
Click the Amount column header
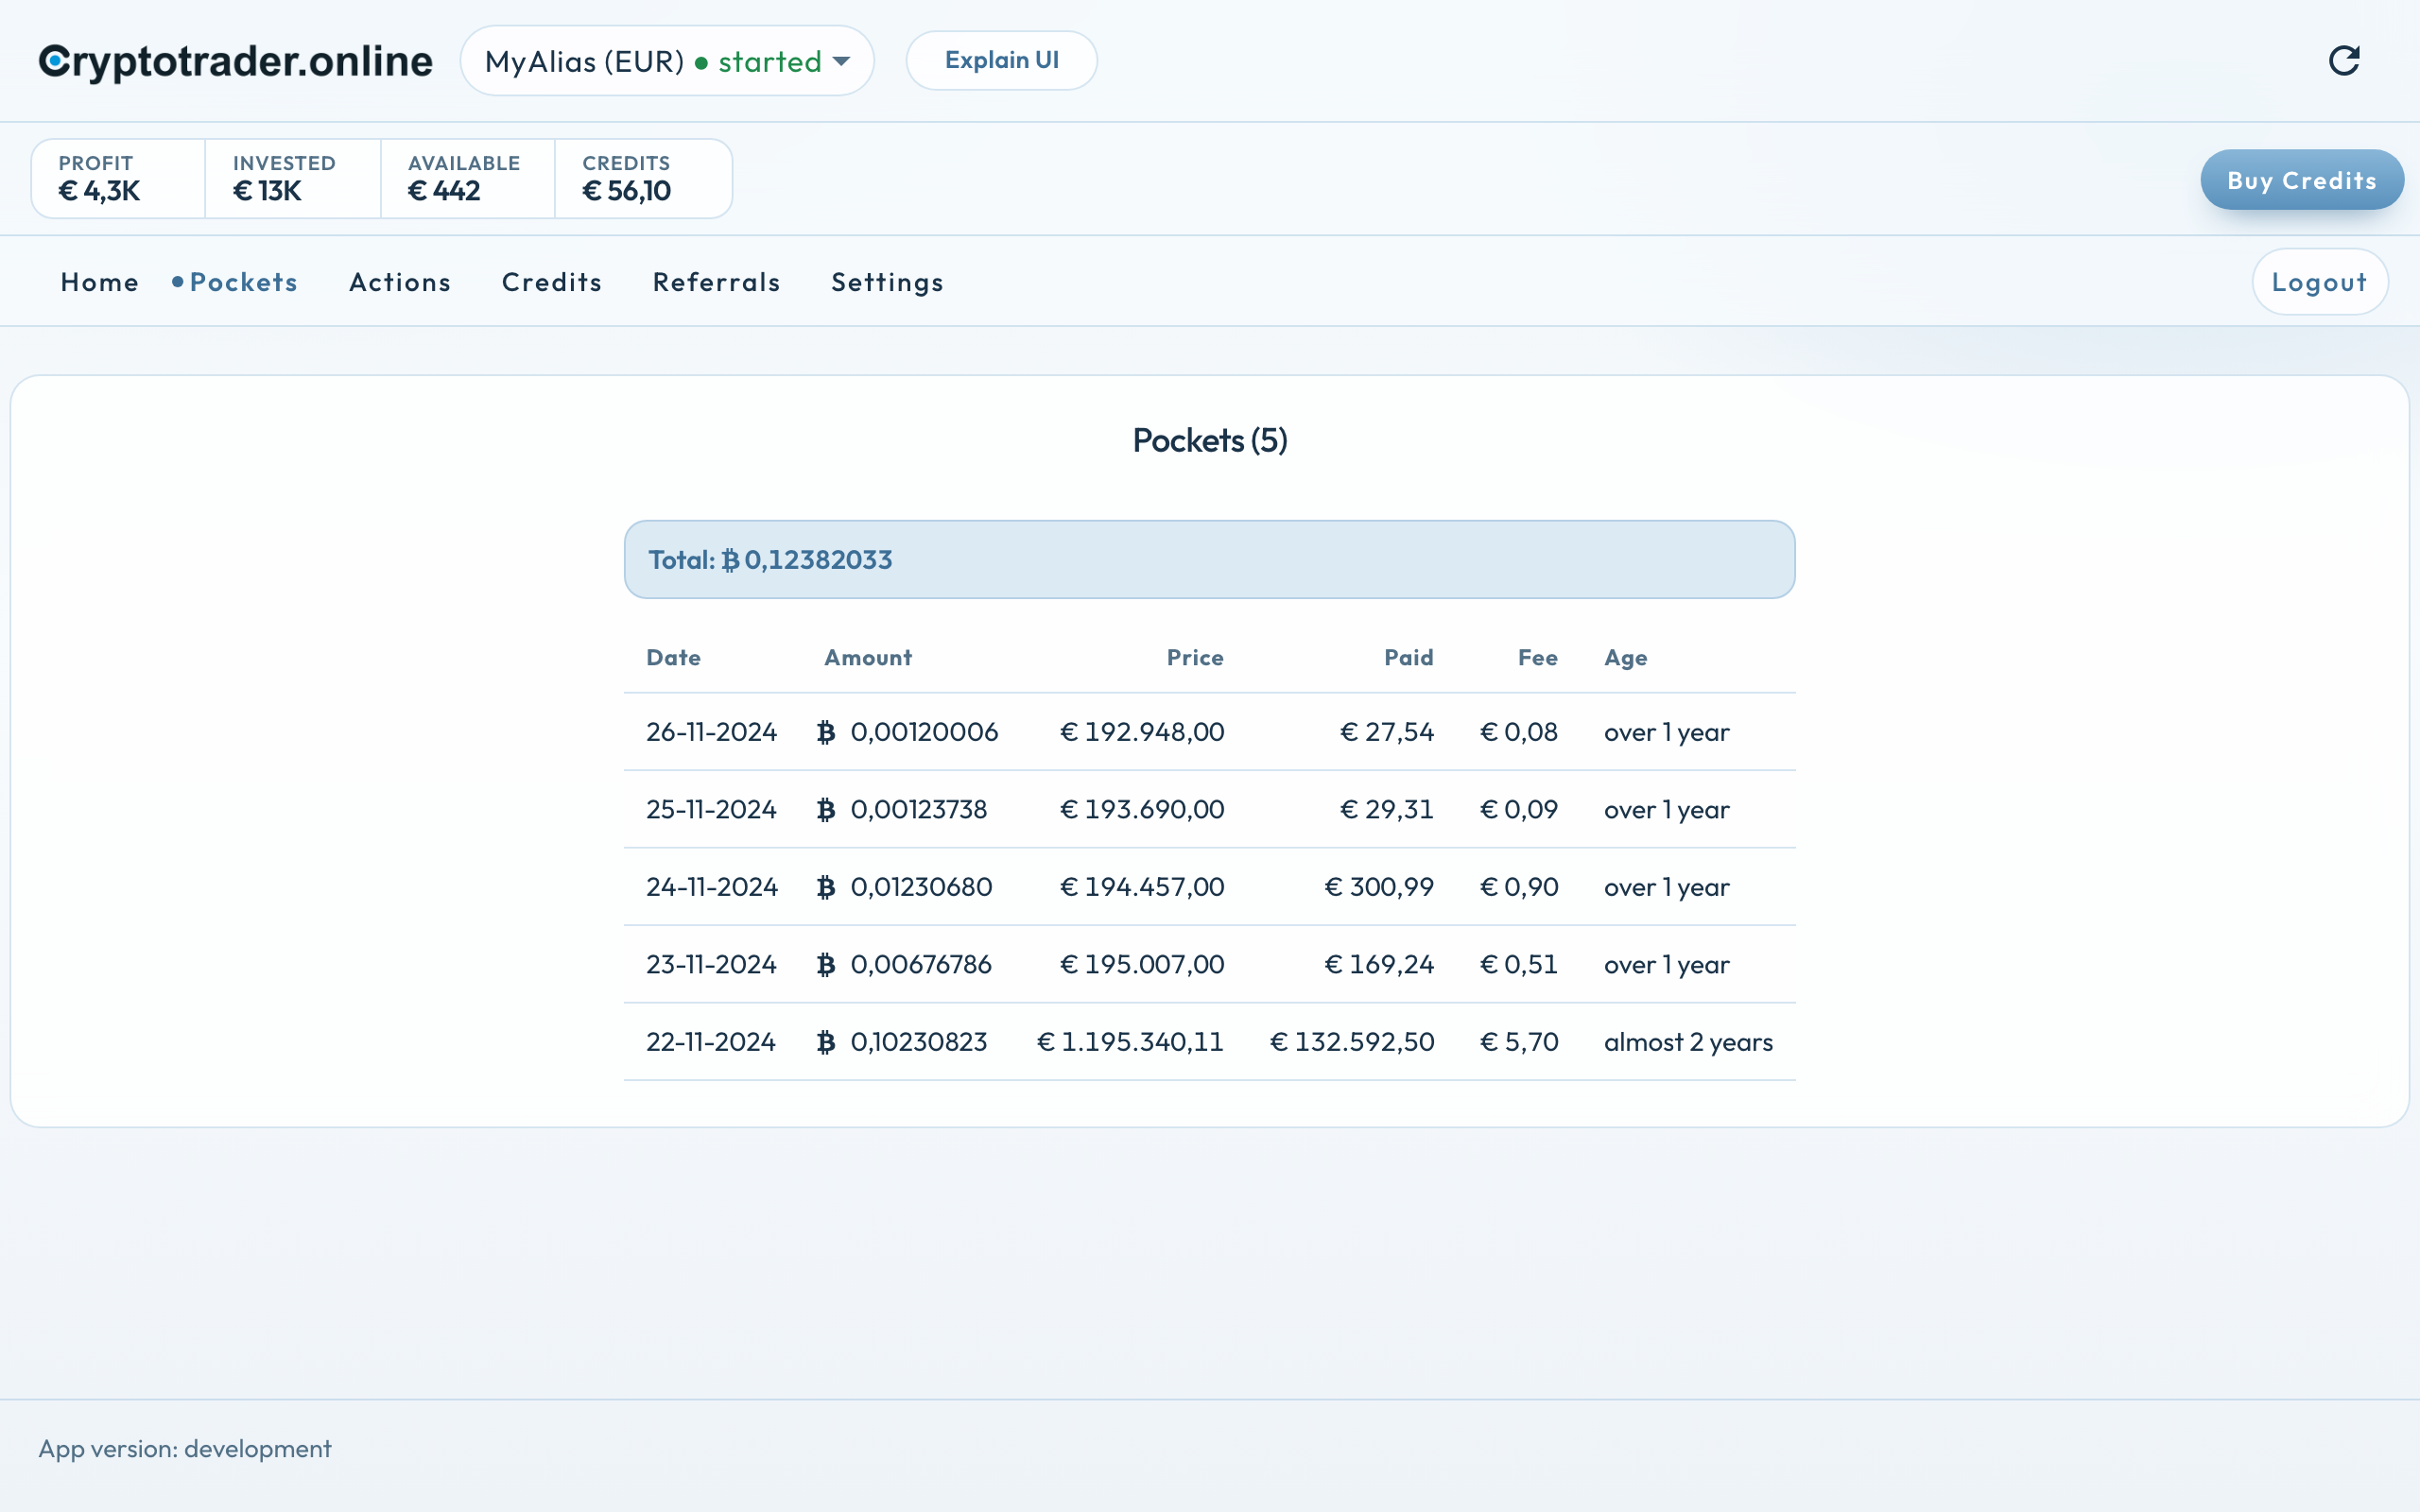pos(868,657)
